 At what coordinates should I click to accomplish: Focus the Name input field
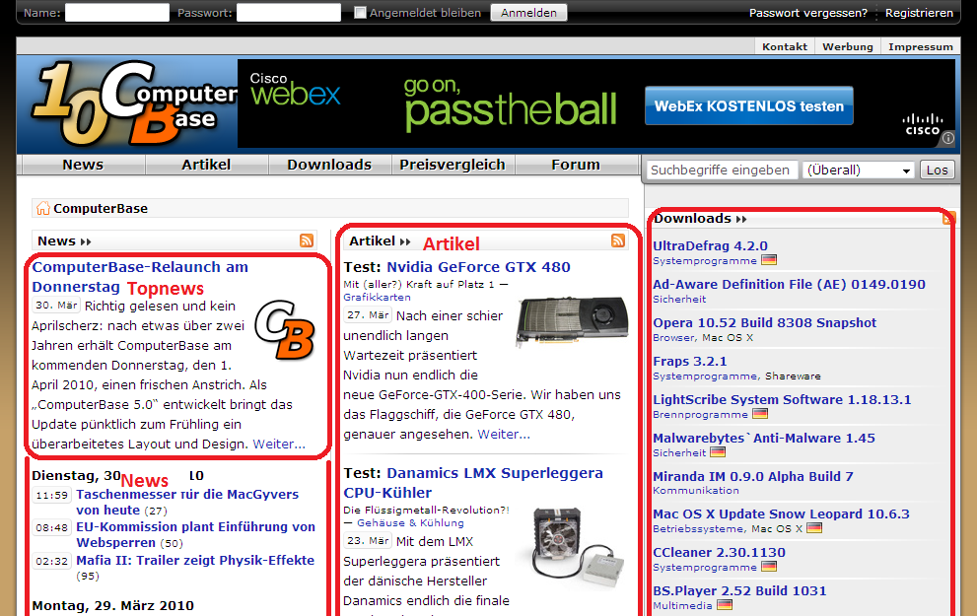pos(117,13)
